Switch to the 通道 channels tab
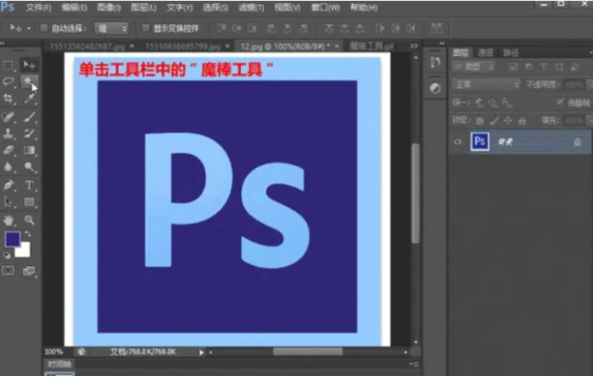Screen dimensions: 593x376 pos(485,53)
